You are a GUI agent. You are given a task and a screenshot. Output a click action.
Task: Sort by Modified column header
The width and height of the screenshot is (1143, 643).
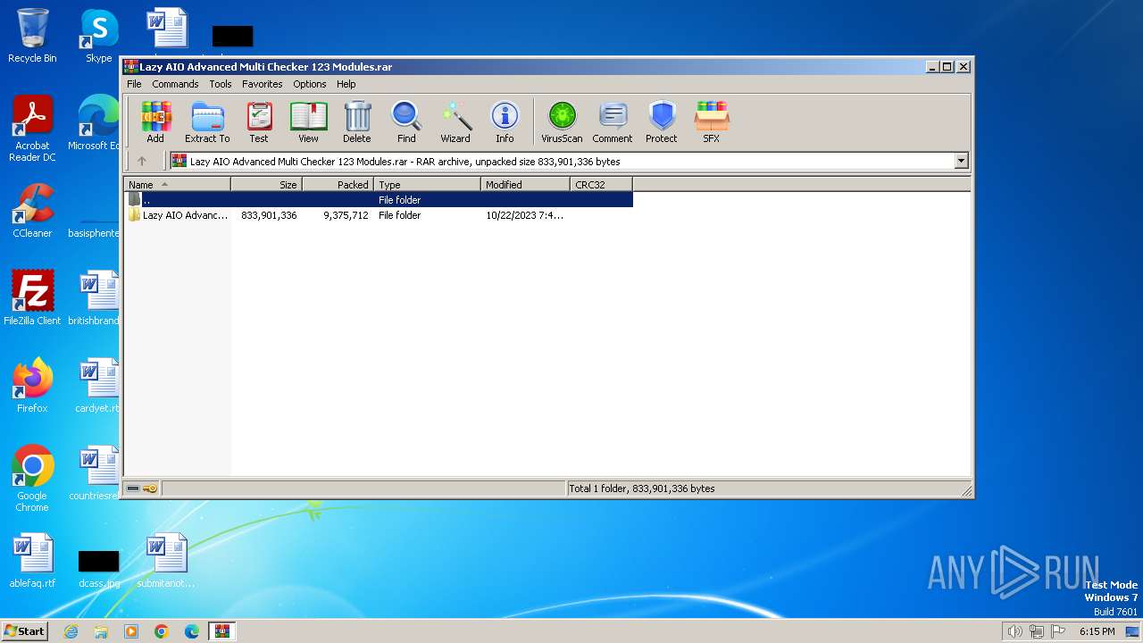(525, 185)
